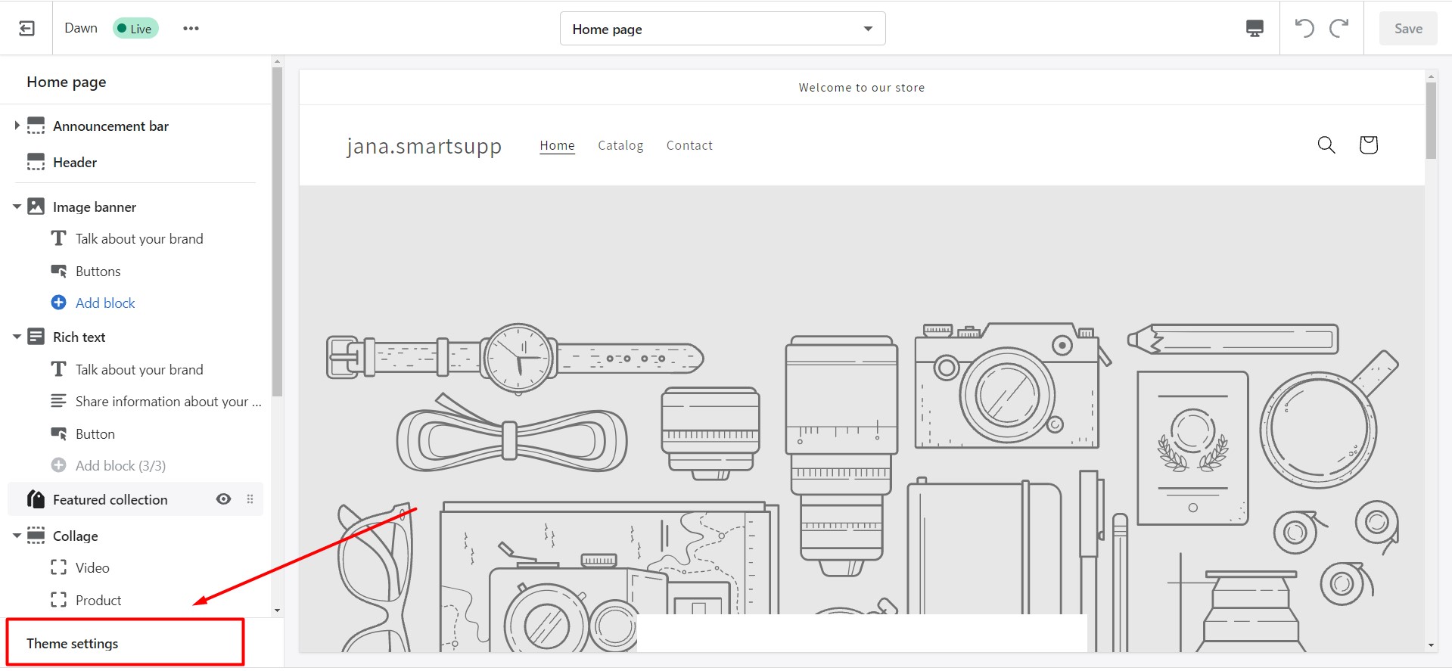The height and width of the screenshot is (671, 1452).
Task: Click Home in store navigation
Action: tap(557, 145)
